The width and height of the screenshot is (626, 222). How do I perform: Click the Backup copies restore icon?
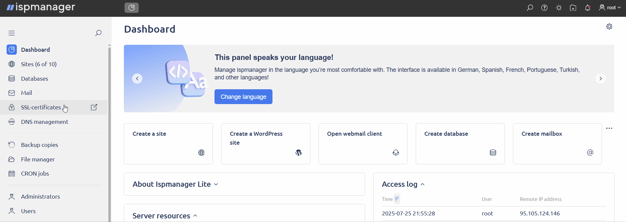[12, 145]
